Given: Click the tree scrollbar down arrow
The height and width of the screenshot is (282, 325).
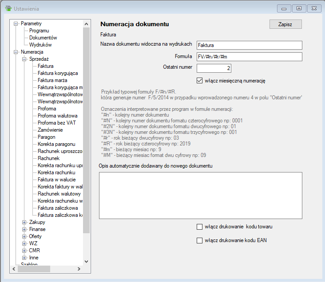Looking at the screenshot, I should click(86, 262).
